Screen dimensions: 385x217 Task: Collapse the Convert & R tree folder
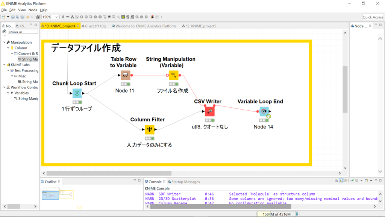(x=12, y=53)
